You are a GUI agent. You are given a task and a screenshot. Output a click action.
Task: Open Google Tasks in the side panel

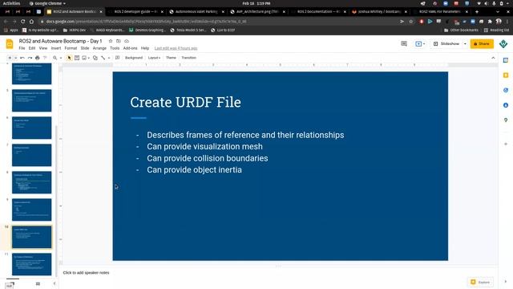506,90
